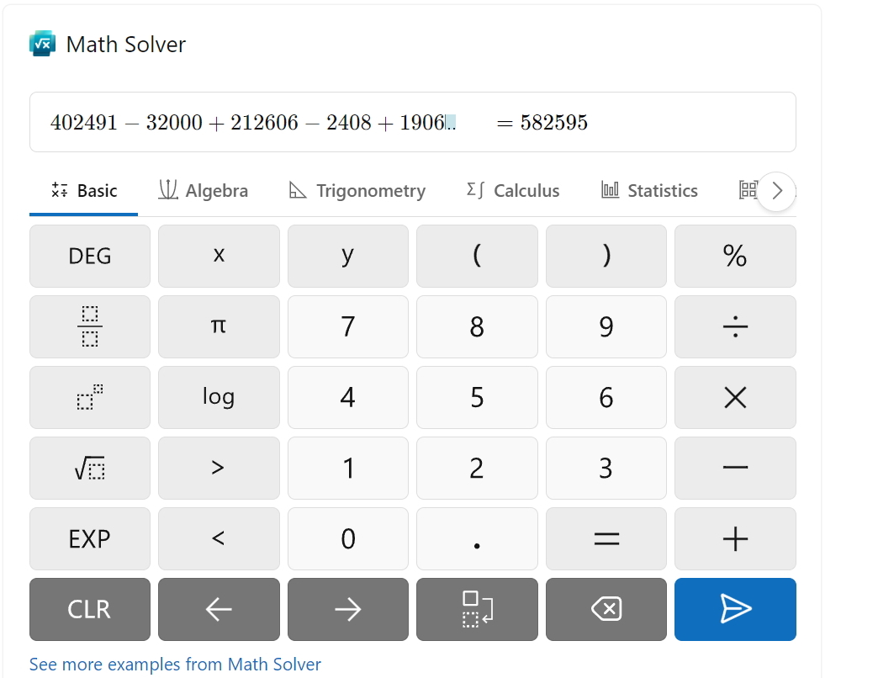878x678 pixels.
Task: Open the Statistics tab
Action: (x=649, y=191)
